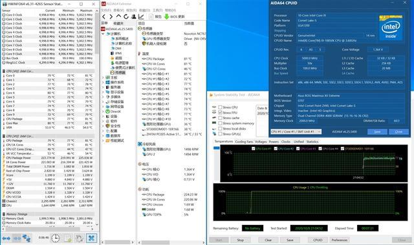The width and height of the screenshot is (414, 245).
Task: Click the HWiNFO clock reset timer icon
Action: 55,238
